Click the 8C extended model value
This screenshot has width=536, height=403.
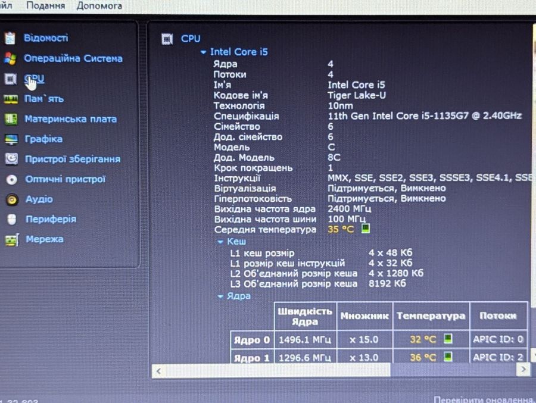coord(334,157)
